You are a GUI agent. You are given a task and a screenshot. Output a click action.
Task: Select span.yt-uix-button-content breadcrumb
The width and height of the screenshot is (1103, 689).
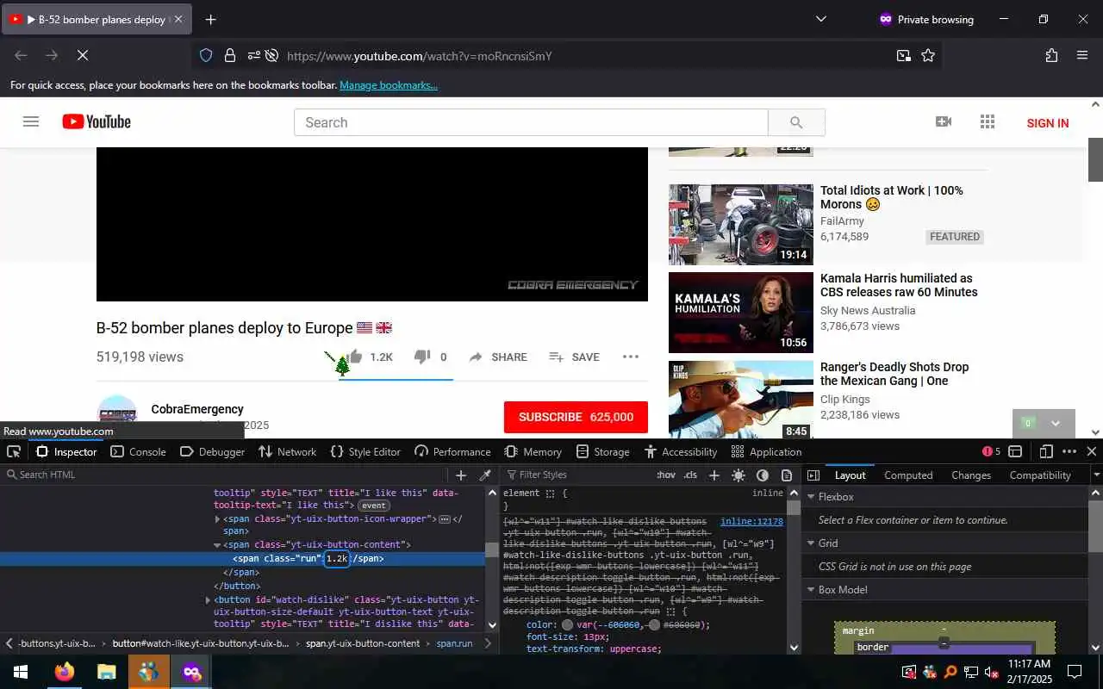point(363,643)
